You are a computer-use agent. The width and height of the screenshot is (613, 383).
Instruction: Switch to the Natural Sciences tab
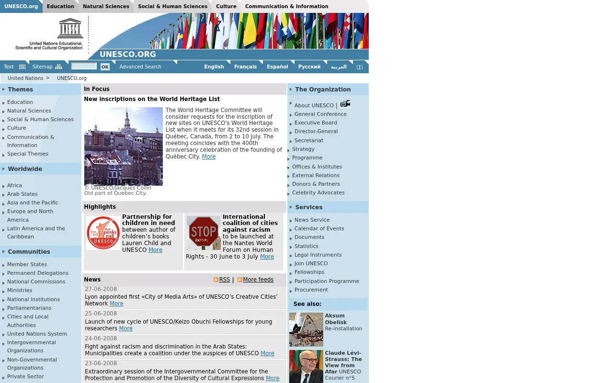(x=106, y=6)
